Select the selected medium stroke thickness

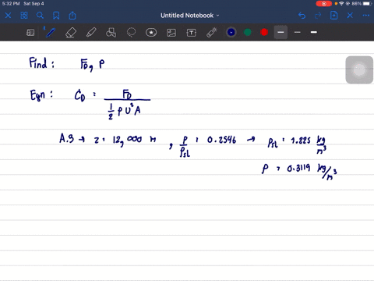point(280,32)
